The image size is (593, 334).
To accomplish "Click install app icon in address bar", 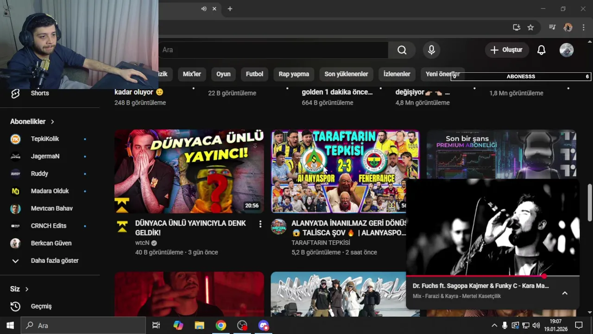I will 517,27.
